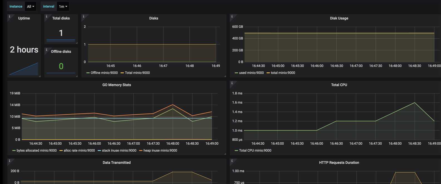This screenshot has height=184, width=441.
Task: Open the instance variable dropdown showing All
Action: pyautogui.click(x=30, y=6)
